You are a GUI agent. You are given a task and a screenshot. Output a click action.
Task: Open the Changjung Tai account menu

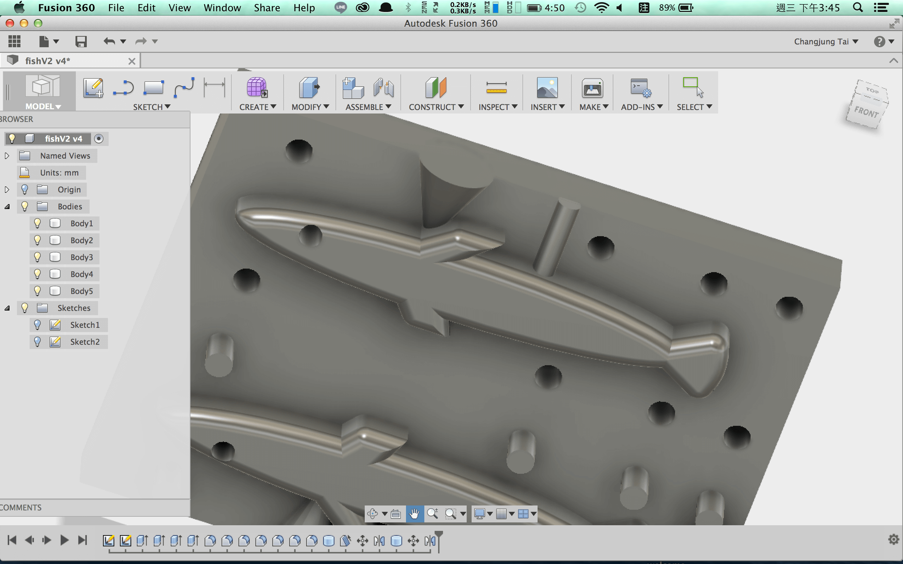click(826, 41)
